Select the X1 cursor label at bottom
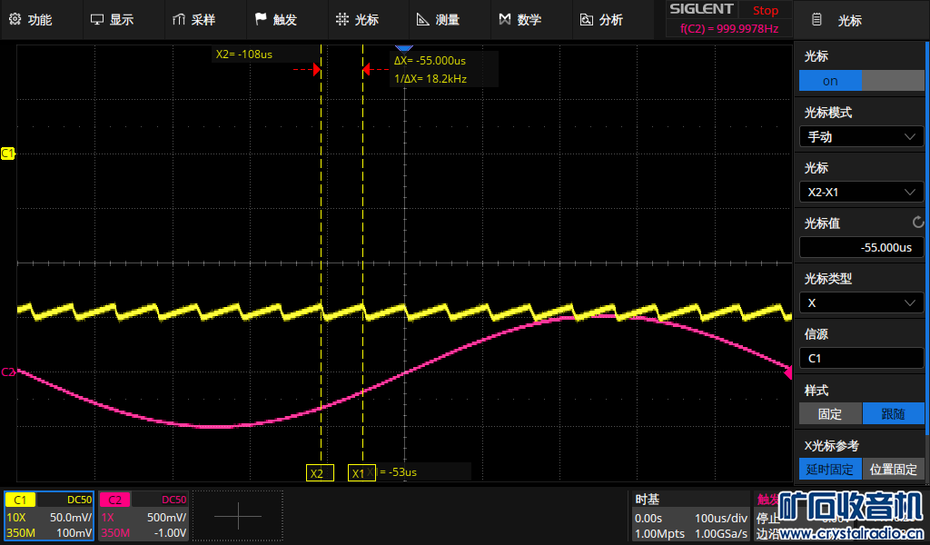Image resolution: width=930 pixels, height=545 pixels. [x=361, y=472]
